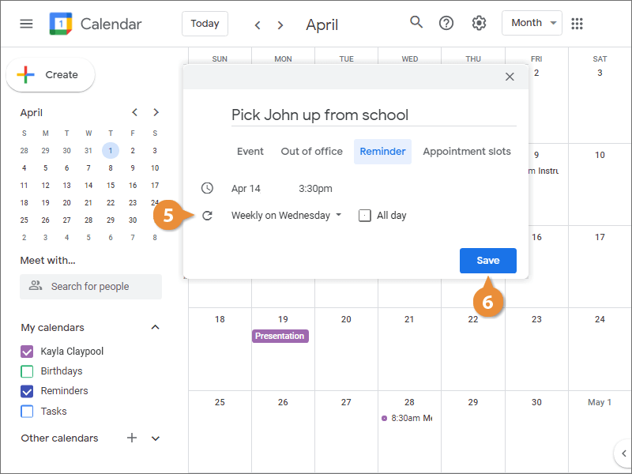This screenshot has width=632, height=474.
Task: Save the reminder
Action: pos(487,261)
